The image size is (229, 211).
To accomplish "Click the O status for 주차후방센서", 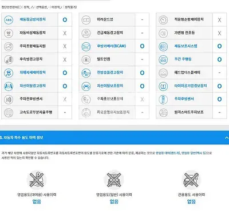I will 219,99.
